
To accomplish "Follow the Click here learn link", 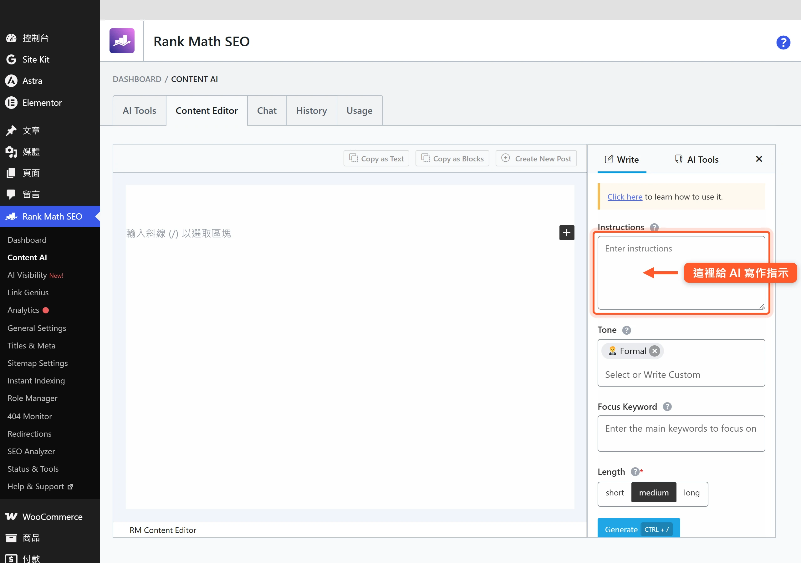I will [625, 197].
